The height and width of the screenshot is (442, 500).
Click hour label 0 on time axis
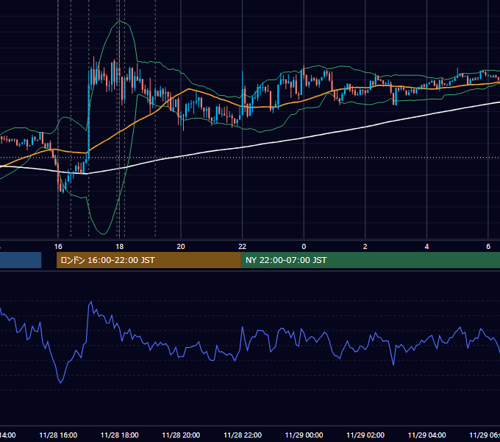click(x=304, y=247)
